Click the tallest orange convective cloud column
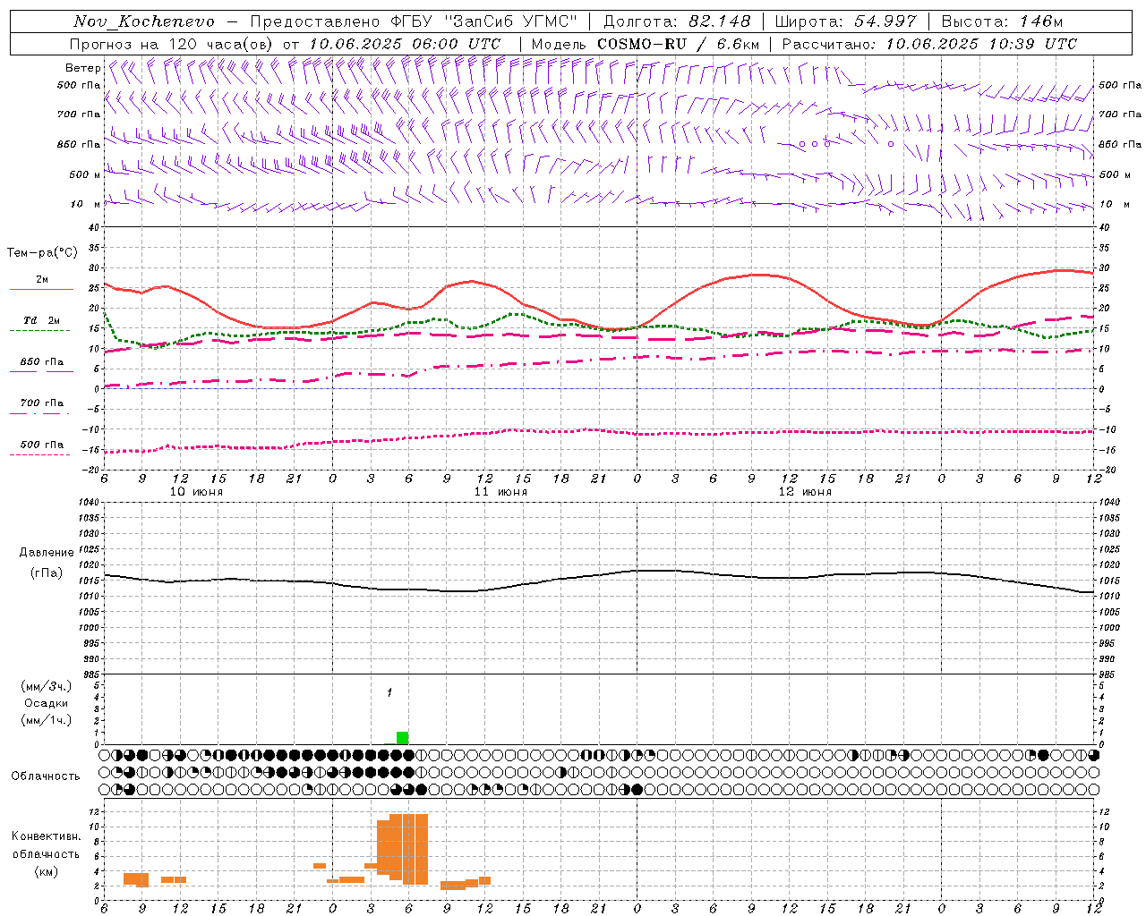This screenshot has height=916, width=1146. (408, 849)
